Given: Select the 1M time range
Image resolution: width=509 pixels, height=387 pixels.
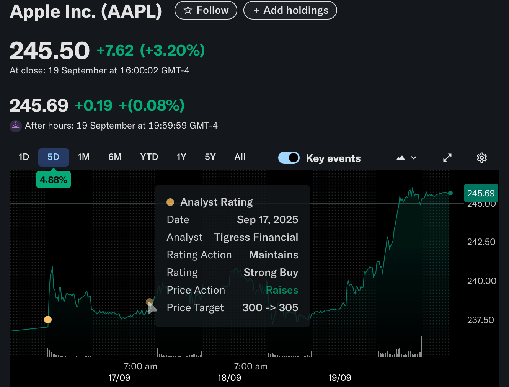Looking at the screenshot, I should click(83, 157).
